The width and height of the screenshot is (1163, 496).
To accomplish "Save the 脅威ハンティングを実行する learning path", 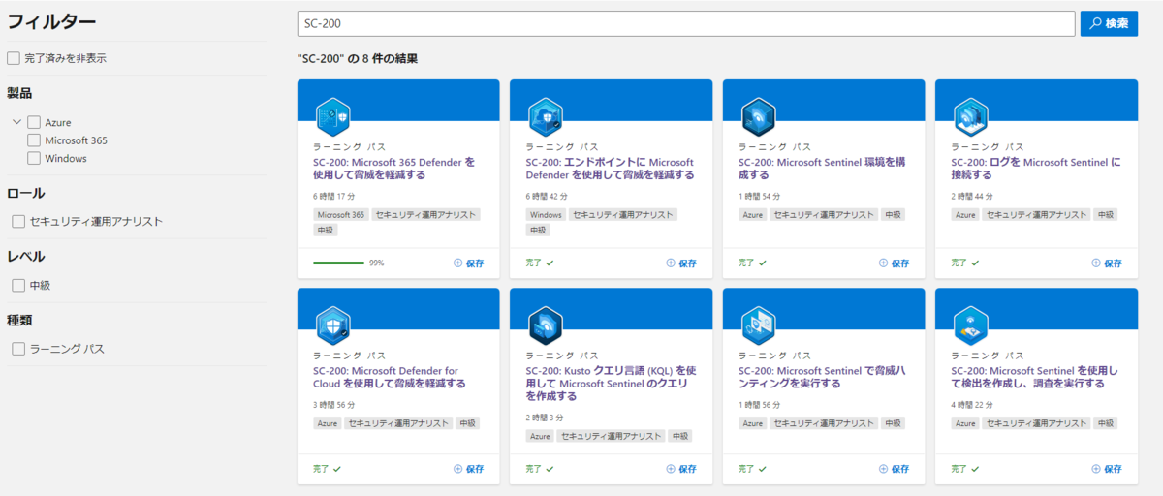I will (894, 469).
